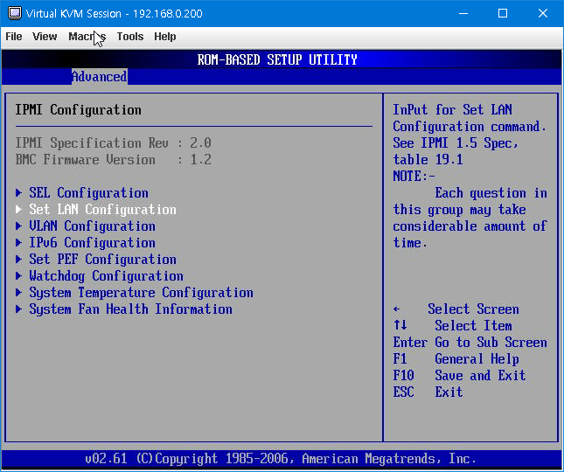Screen dimensions: 564x472
Task: Click arrow beside System Fan Health Information
Action: pos(18,309)
